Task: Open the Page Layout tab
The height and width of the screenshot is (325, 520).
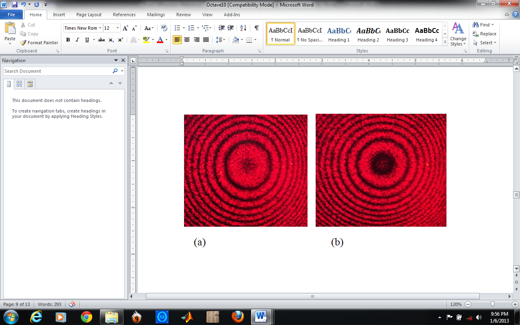Action: [89, 15]
